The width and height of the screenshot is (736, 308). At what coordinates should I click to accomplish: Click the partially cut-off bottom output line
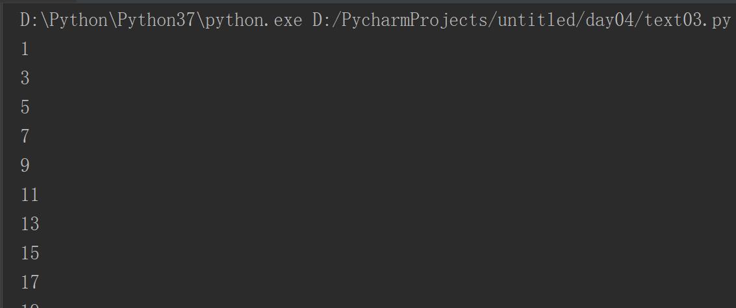click(30, 305)
